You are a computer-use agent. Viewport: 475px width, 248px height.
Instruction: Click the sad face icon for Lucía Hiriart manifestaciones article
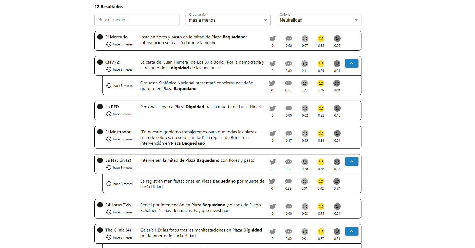tap(337, 181)
